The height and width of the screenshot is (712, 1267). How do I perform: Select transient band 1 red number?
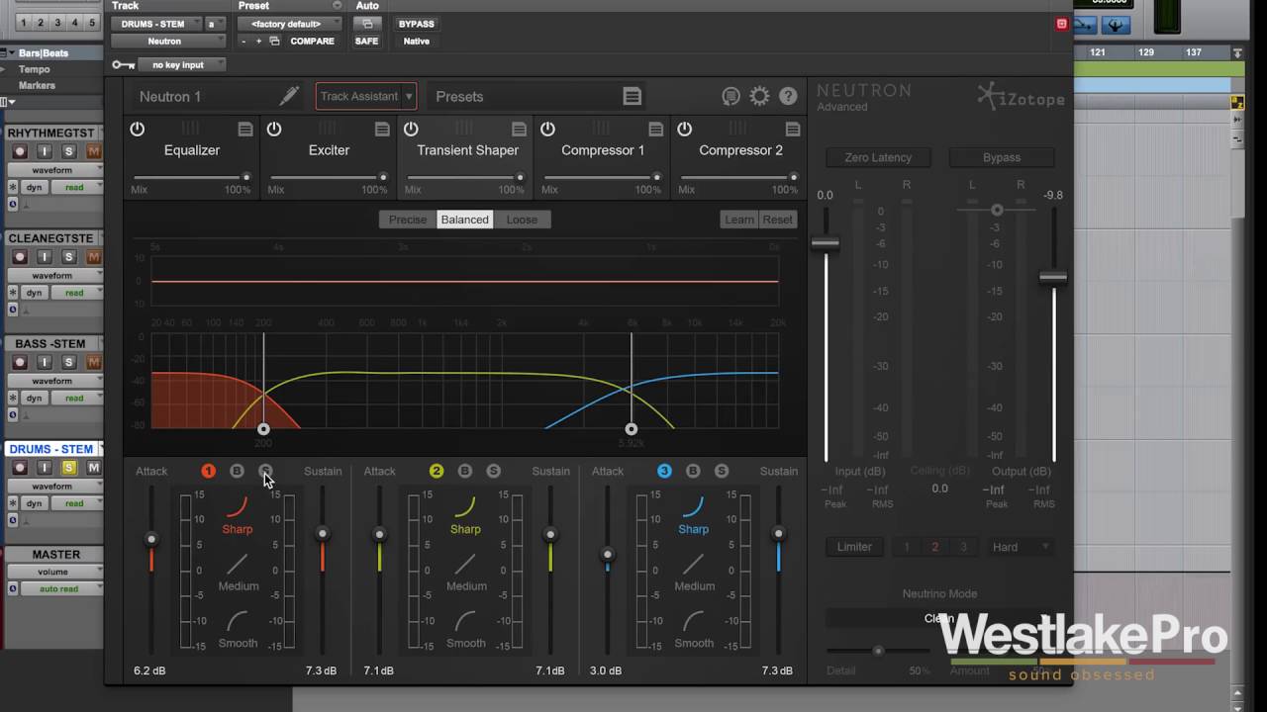208,471
